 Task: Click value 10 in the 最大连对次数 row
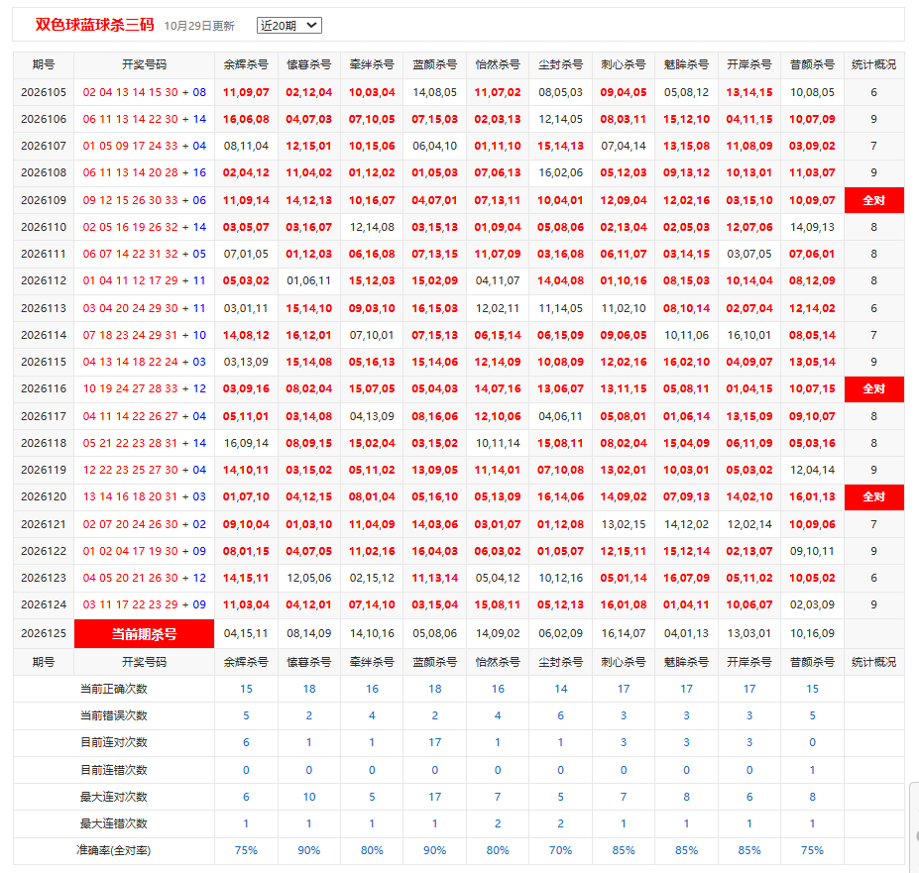309,797
